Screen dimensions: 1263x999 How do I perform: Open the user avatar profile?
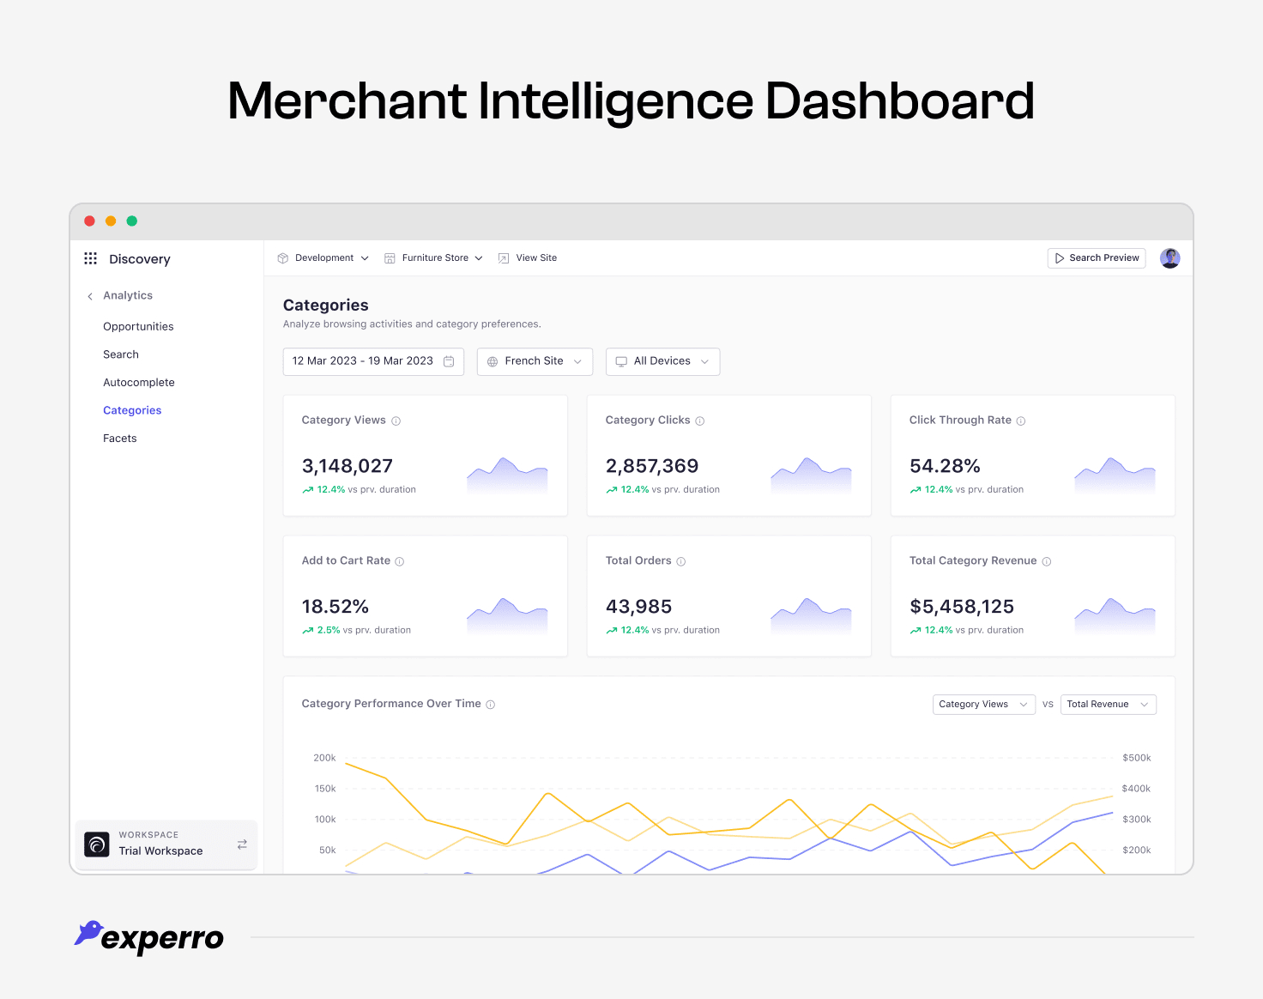[x=1169, y=258]
